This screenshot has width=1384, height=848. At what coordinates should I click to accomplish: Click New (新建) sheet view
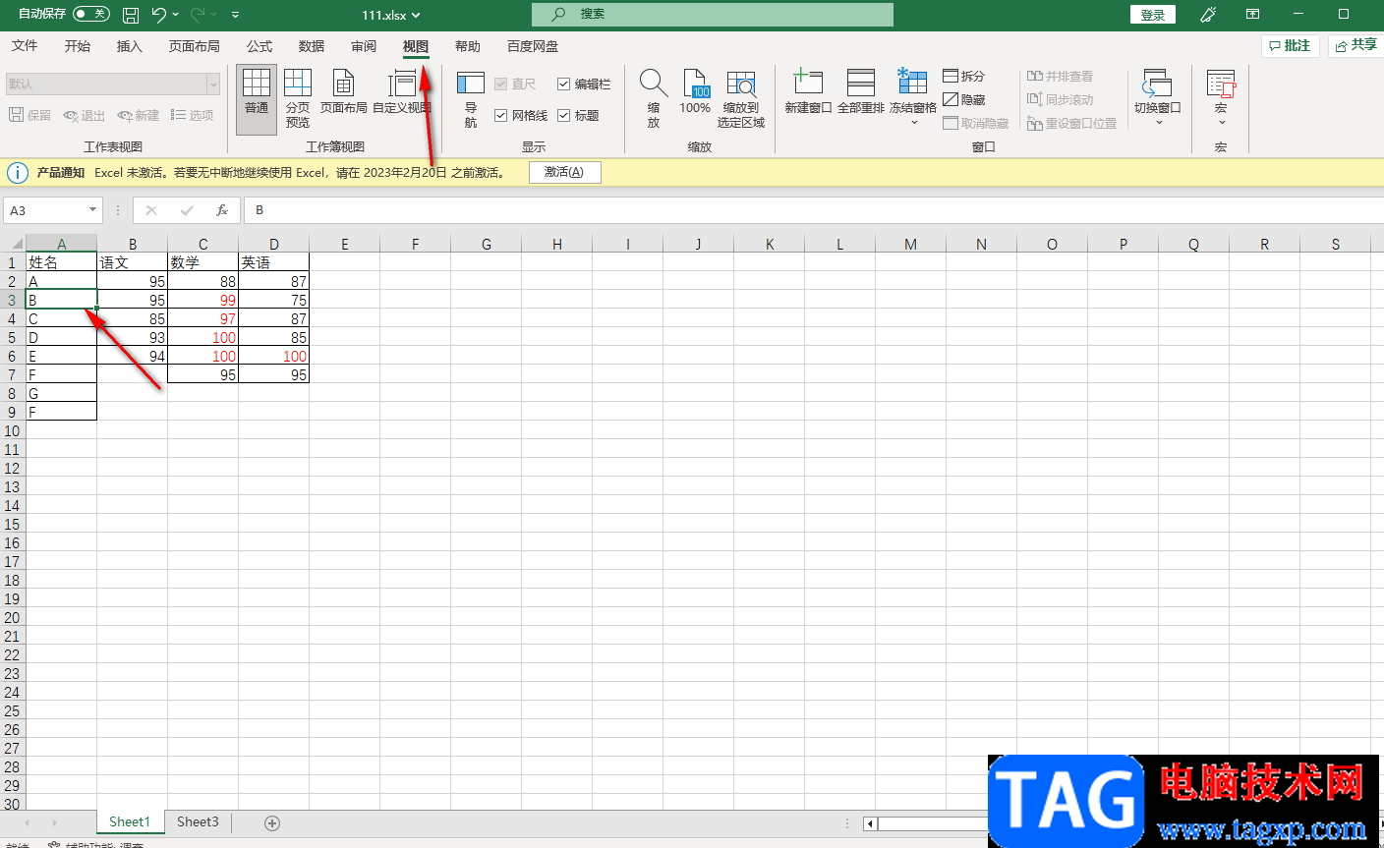138,115
